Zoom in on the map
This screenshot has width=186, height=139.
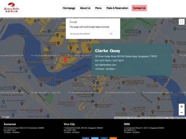coord(182,107)
